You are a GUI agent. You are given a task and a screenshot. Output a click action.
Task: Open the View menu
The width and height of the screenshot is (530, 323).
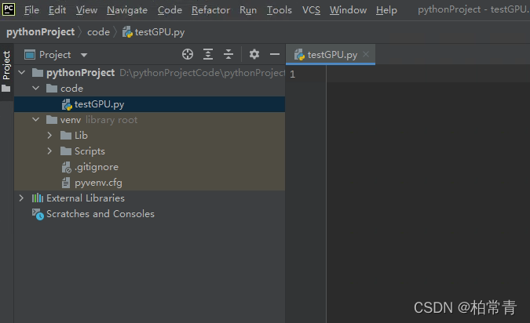pos(86,10)
